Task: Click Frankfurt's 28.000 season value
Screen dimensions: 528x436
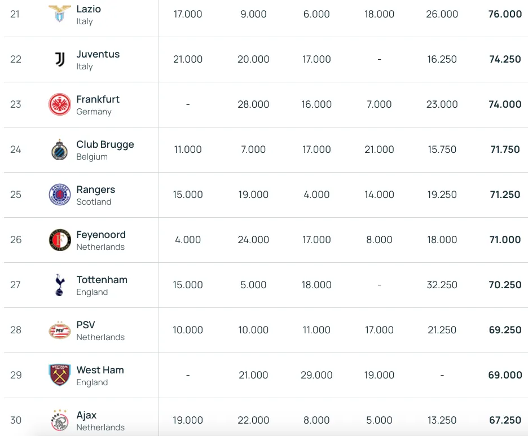Action: [x=253, y=104]
